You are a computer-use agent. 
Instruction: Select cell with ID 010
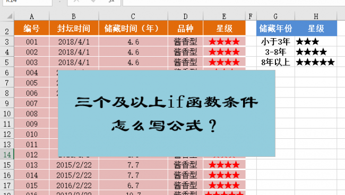(x=32, y=134)
